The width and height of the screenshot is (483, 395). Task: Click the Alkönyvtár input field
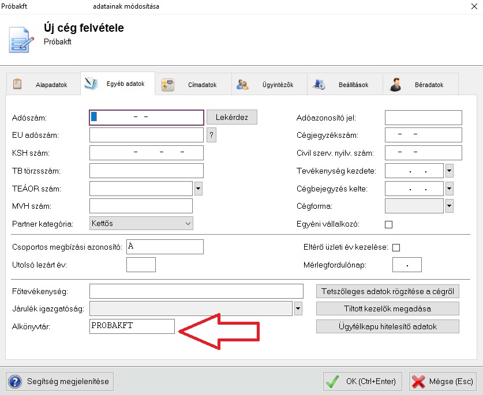pyautogui.click(x=132, y=326)
